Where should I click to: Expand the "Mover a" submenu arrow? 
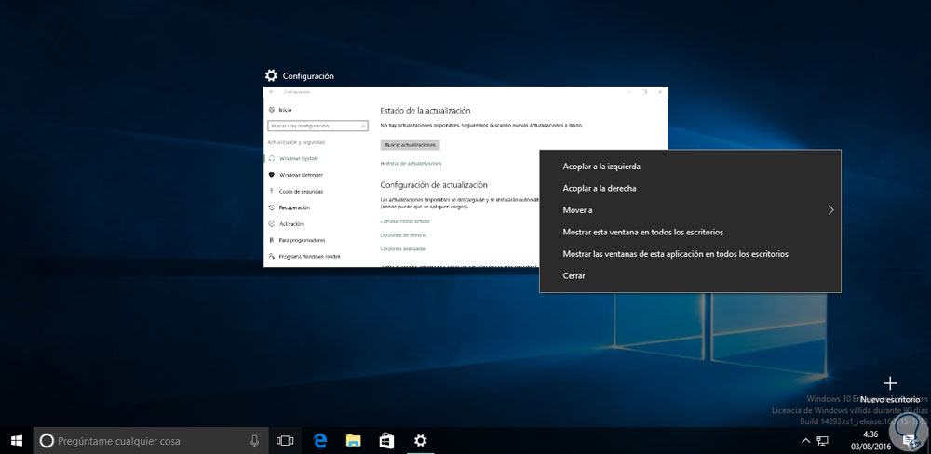coord(830,210)
